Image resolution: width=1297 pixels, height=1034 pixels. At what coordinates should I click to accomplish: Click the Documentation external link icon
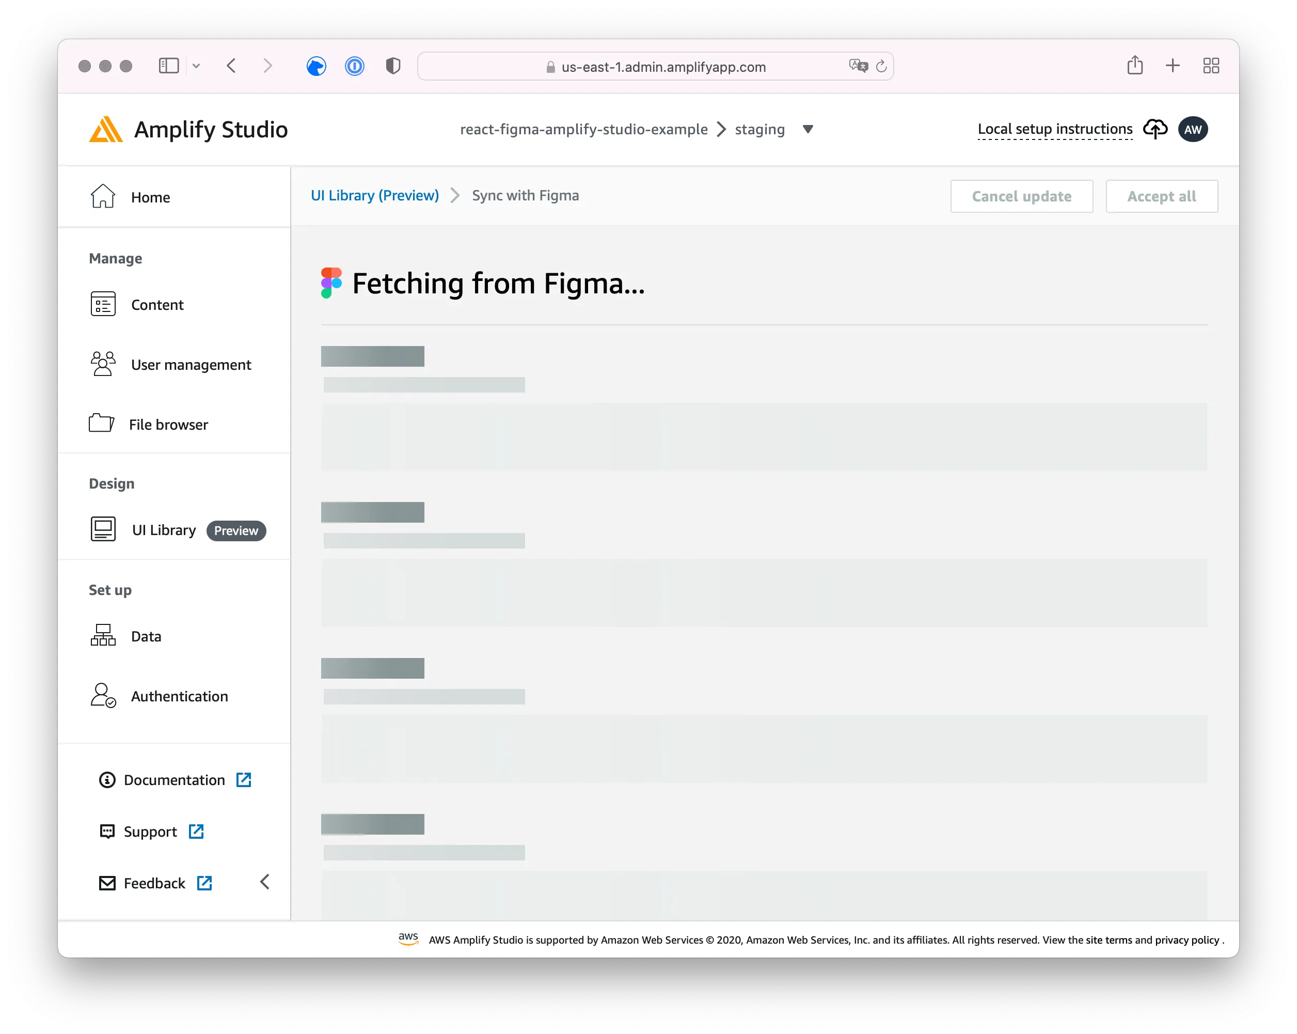[x=244, y=779]
